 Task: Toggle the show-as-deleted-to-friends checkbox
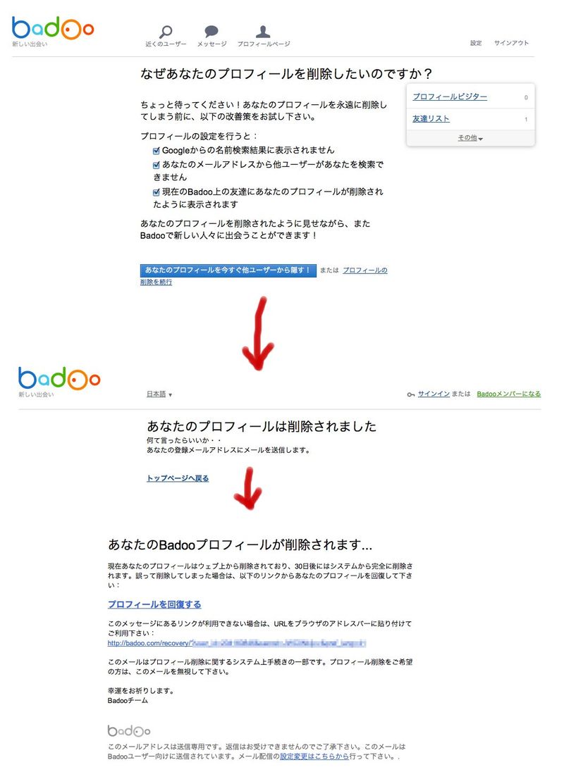coord(156,192)
